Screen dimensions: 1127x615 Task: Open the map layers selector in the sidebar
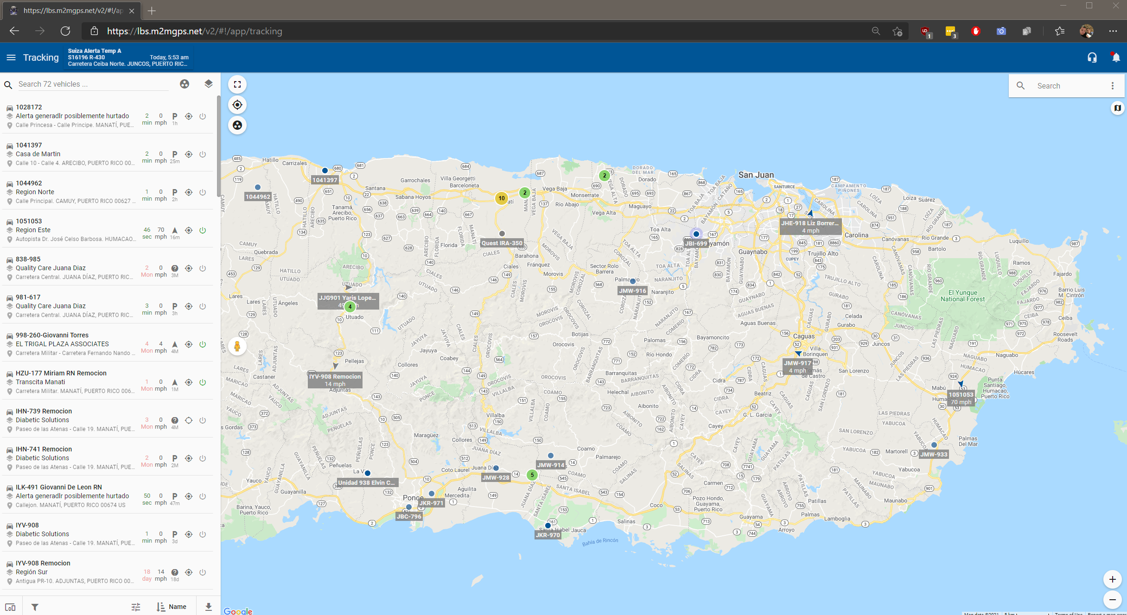pos(208,83)
